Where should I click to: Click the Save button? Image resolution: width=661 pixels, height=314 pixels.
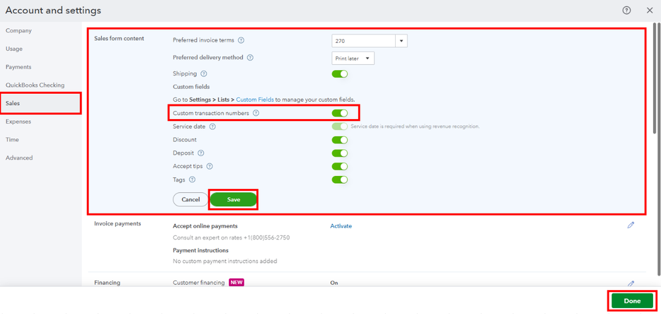(234, 200)
